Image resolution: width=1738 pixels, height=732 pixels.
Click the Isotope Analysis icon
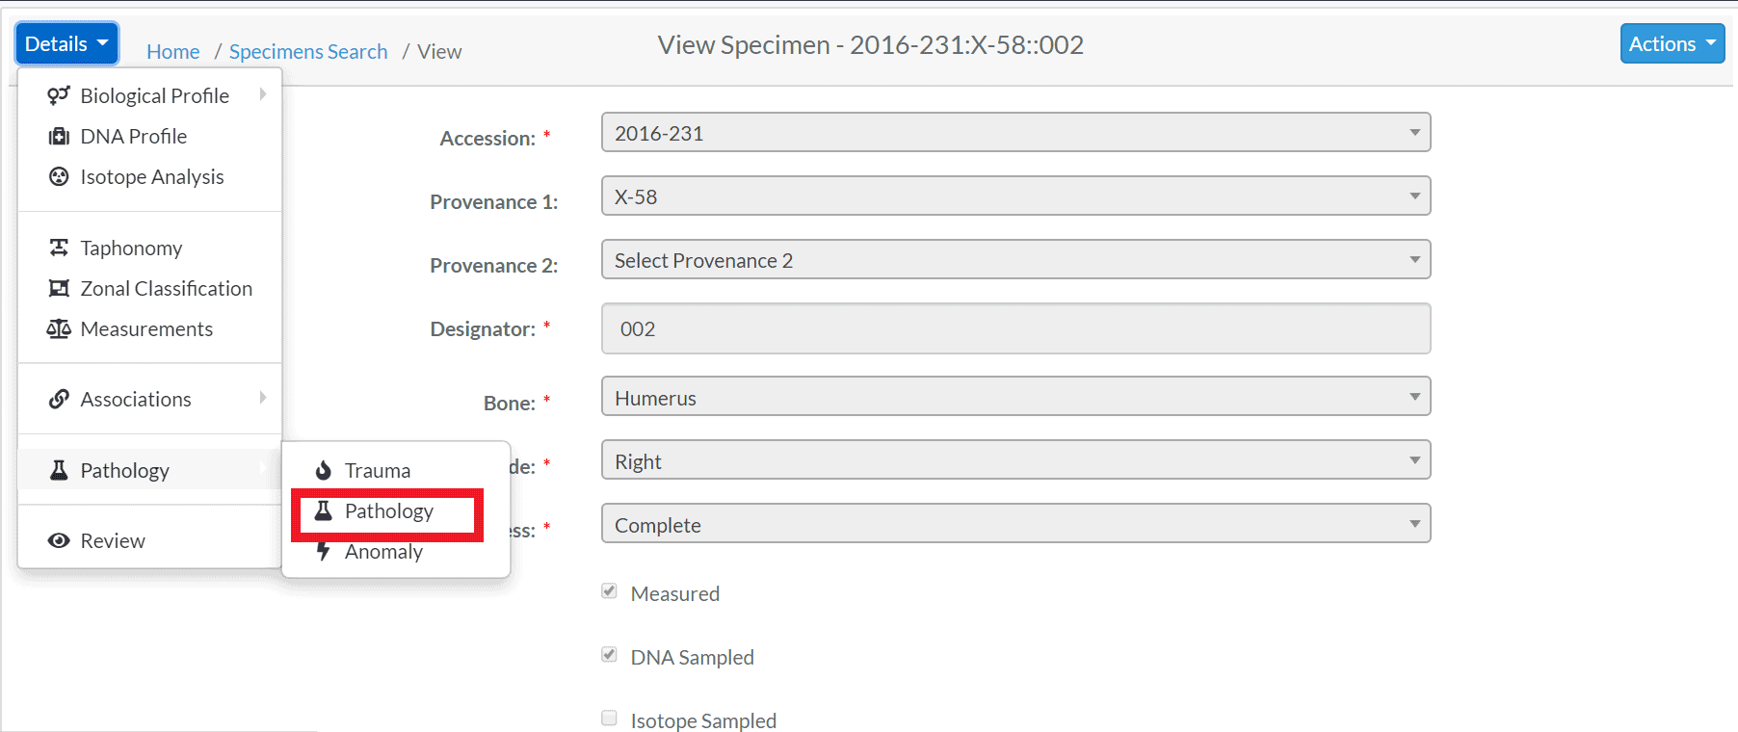coord(59,176)
